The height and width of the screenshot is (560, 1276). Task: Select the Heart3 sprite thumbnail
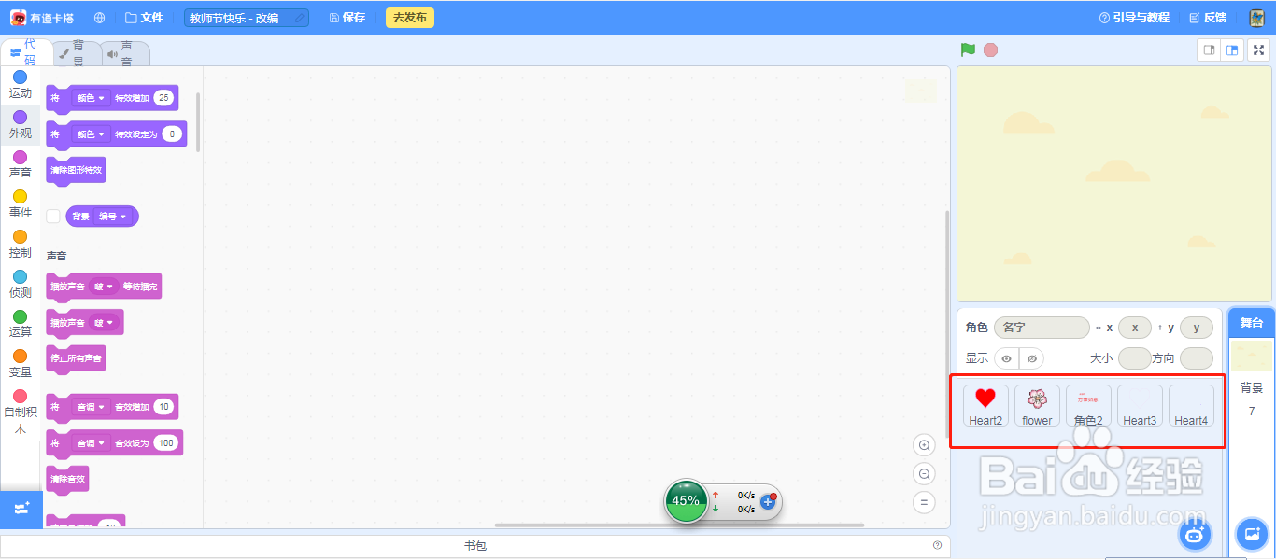1140,405
